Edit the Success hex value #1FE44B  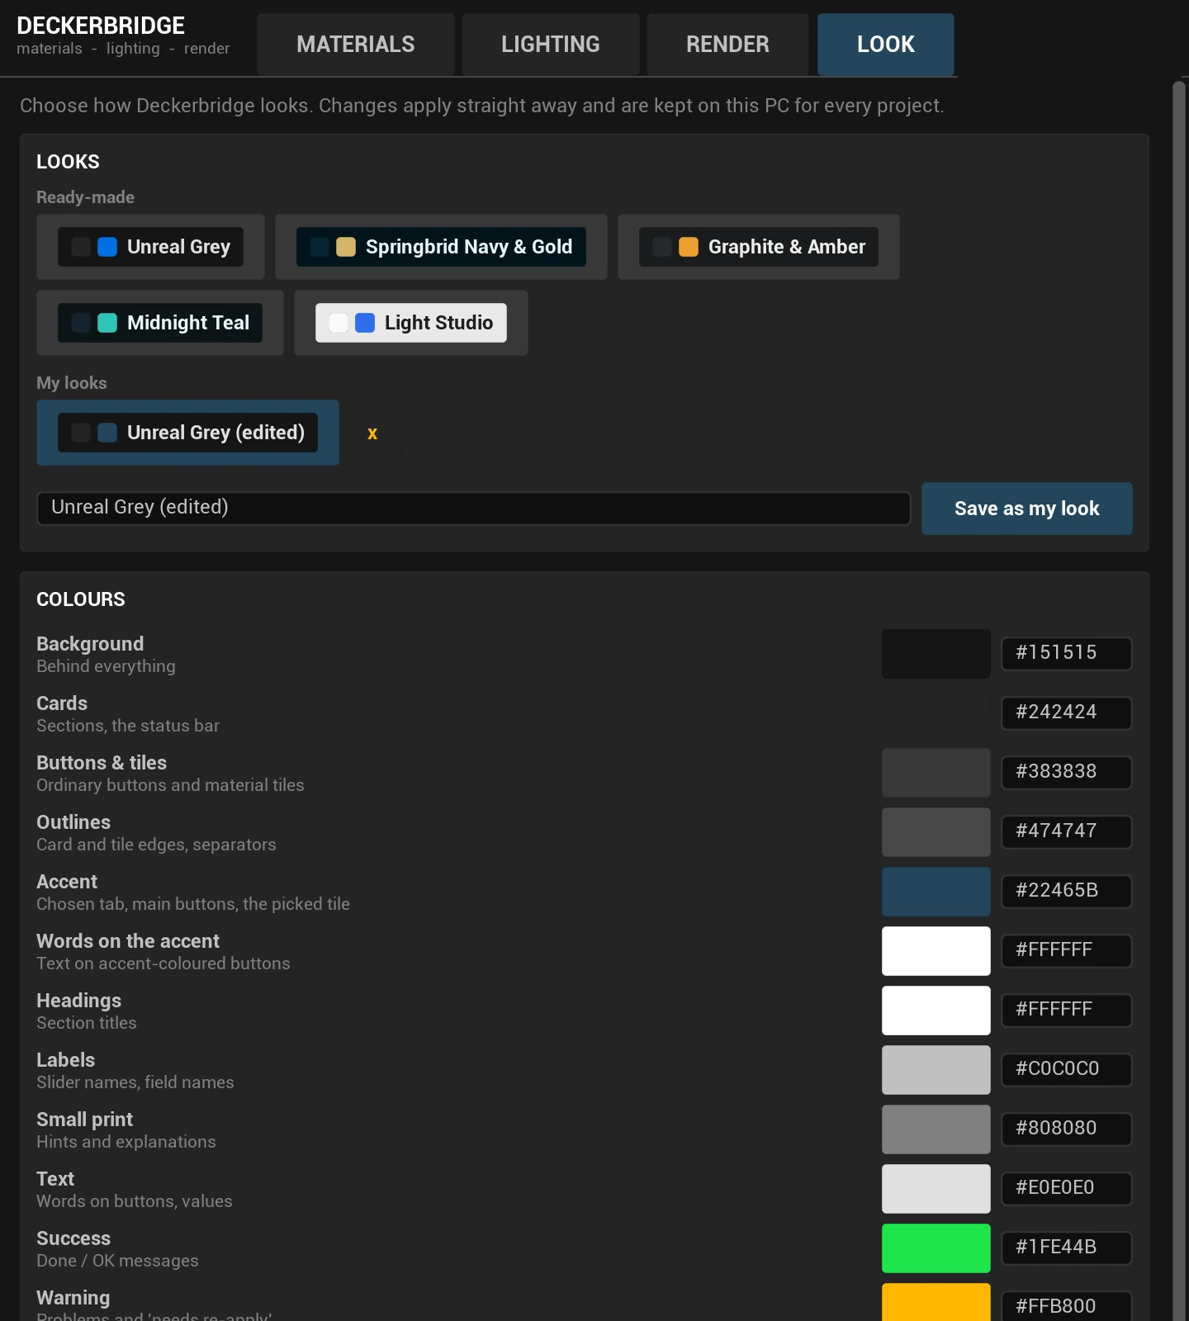pos(1066,1248)
